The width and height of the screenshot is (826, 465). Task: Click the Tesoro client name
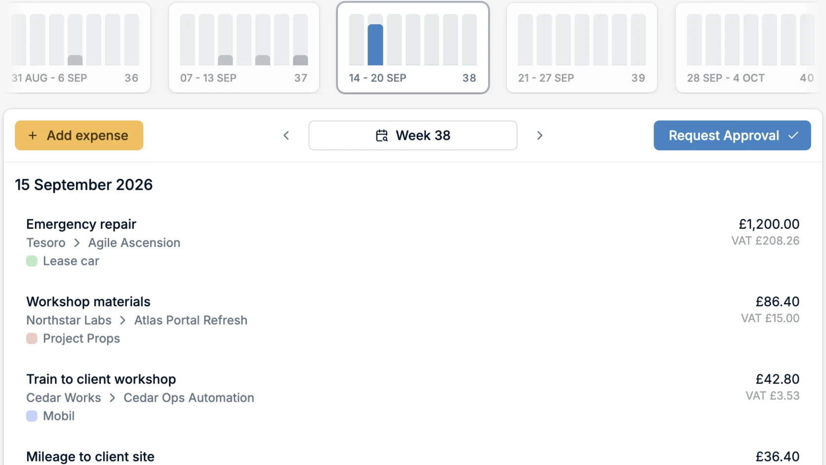pyautogui.click(x=46, y=243)
